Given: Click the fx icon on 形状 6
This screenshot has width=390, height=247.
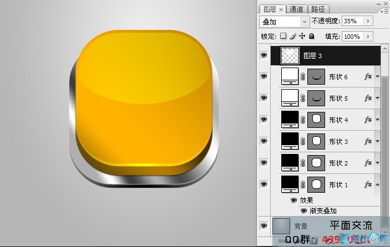Looking at the screenshot, I should (x=368, y=76).
